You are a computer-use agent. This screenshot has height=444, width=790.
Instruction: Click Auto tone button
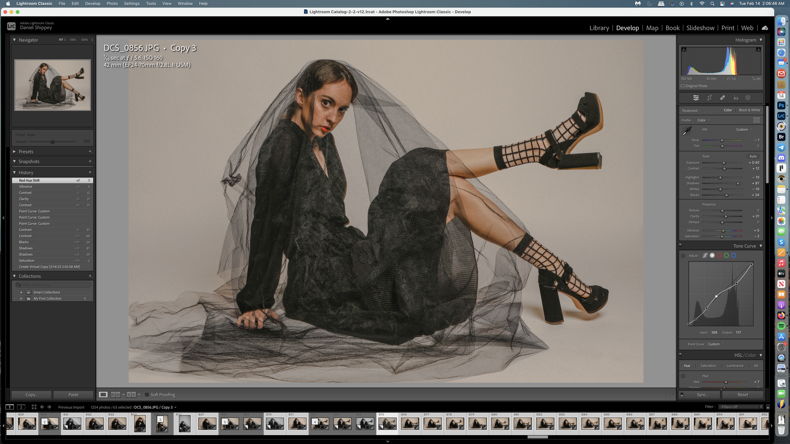[x=753, y=156]
